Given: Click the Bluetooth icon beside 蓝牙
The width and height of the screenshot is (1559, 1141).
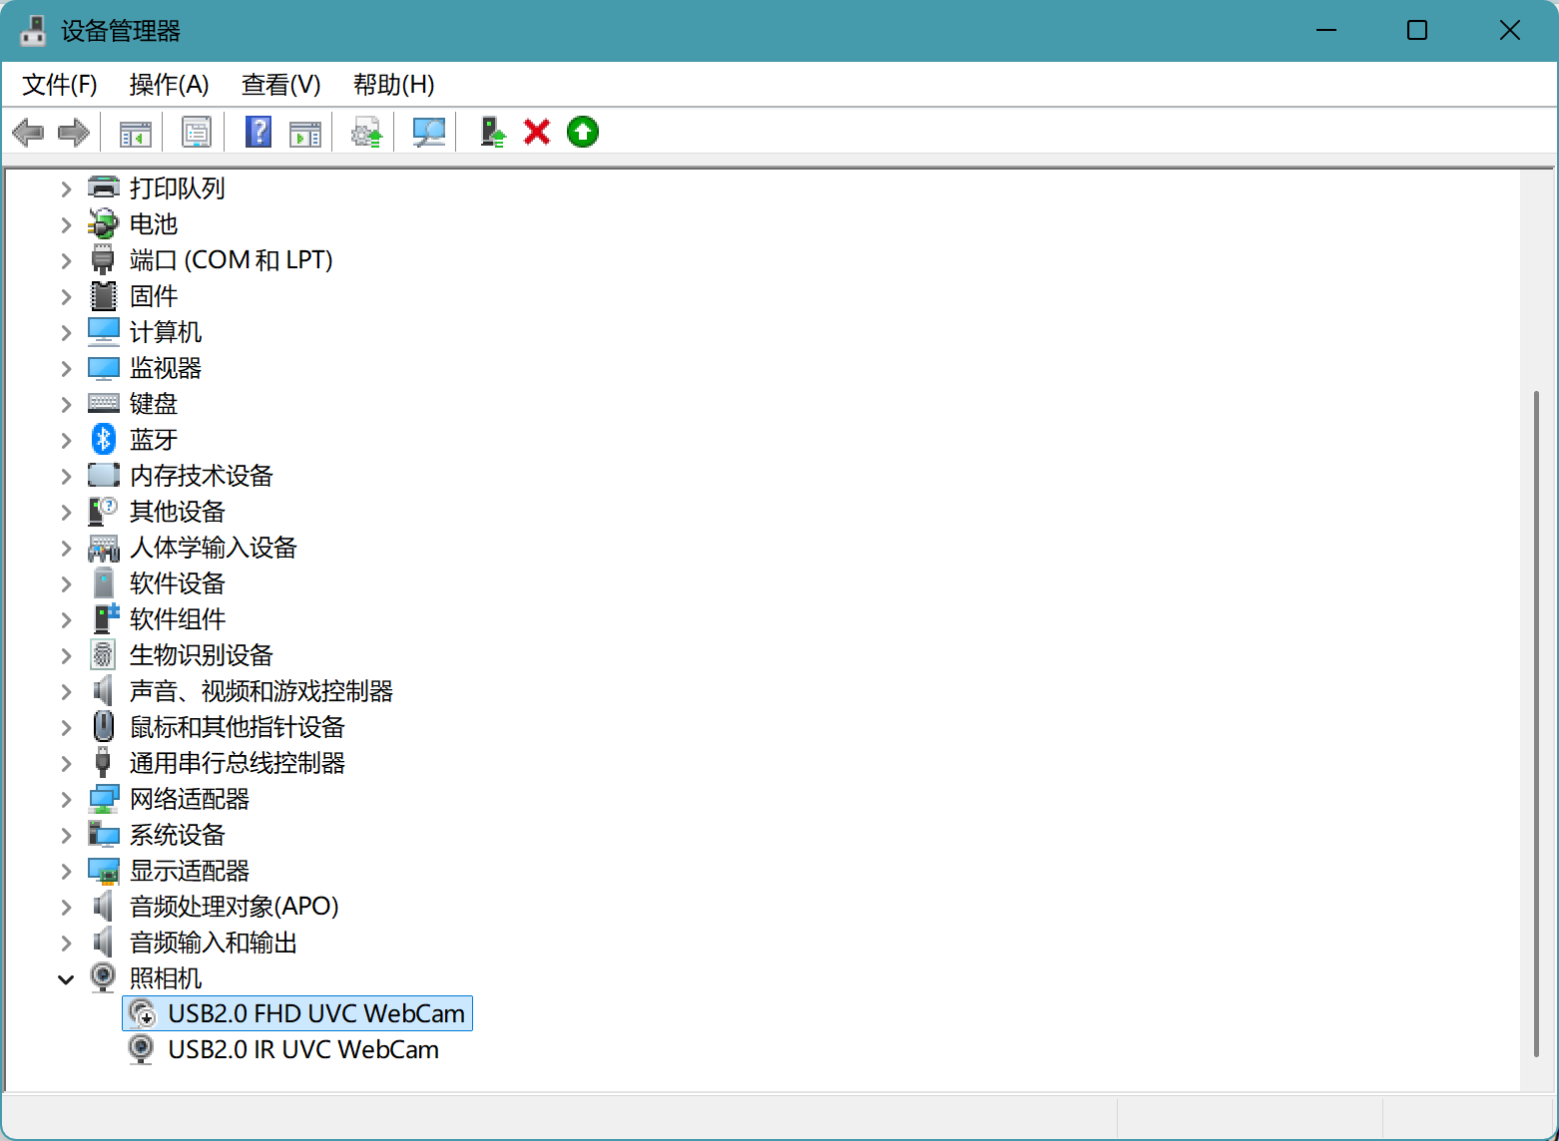Looking at the screenshot, I should coord(104,439).
